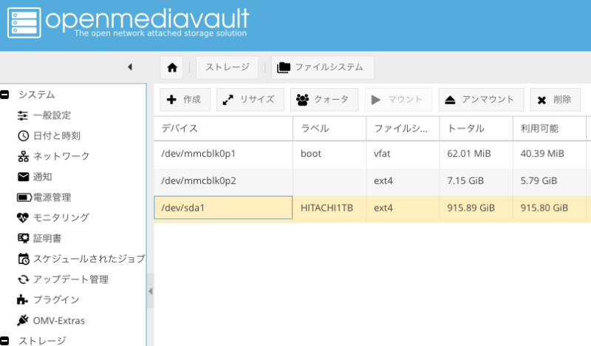
Task: Sort by the デバイス column header
Action: pos(223,129)
